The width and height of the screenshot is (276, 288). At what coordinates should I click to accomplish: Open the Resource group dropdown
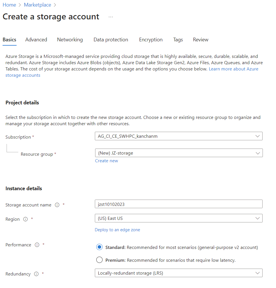[179, 153]
